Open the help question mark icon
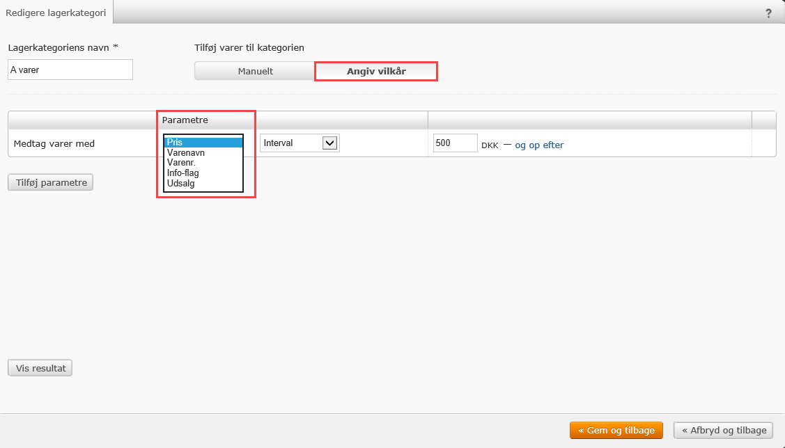785x448 pixels. 768,13
